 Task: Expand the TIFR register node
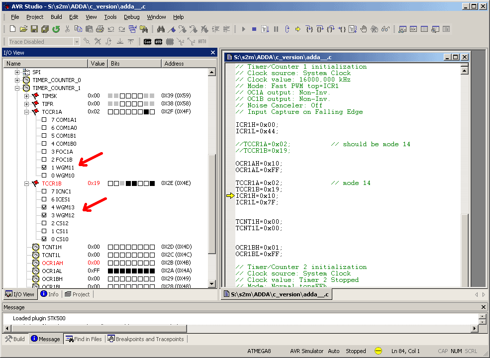26,104
